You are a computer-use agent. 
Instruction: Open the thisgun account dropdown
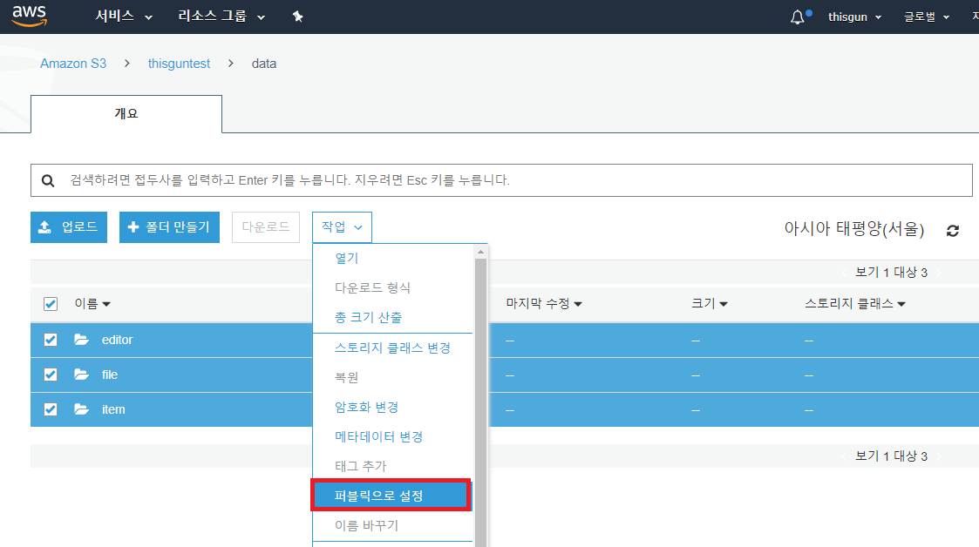(x=854, y=17)
